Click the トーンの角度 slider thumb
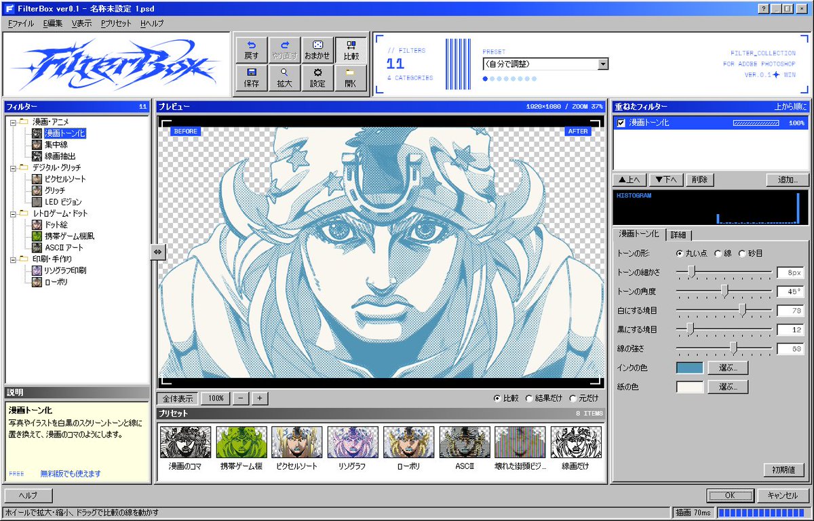 point(724,291)
